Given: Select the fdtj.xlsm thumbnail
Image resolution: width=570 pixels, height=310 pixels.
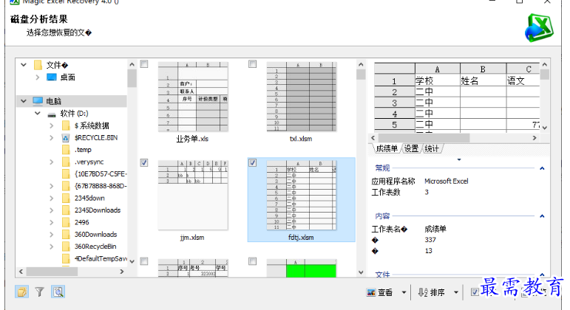Looking at the screenshot, I should (302, 196).
